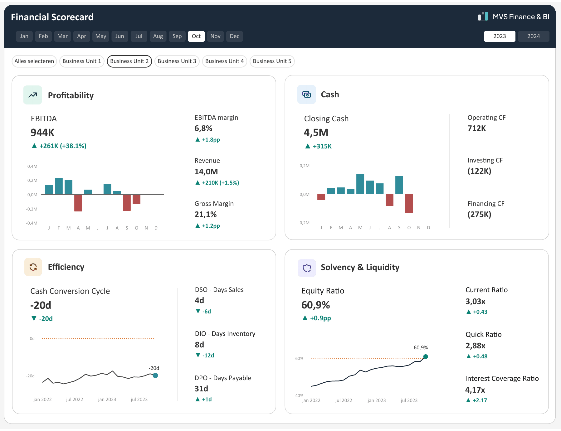Click the October negative Closing Cash bar
The image size is (561, 431).
tap(409, 203)
